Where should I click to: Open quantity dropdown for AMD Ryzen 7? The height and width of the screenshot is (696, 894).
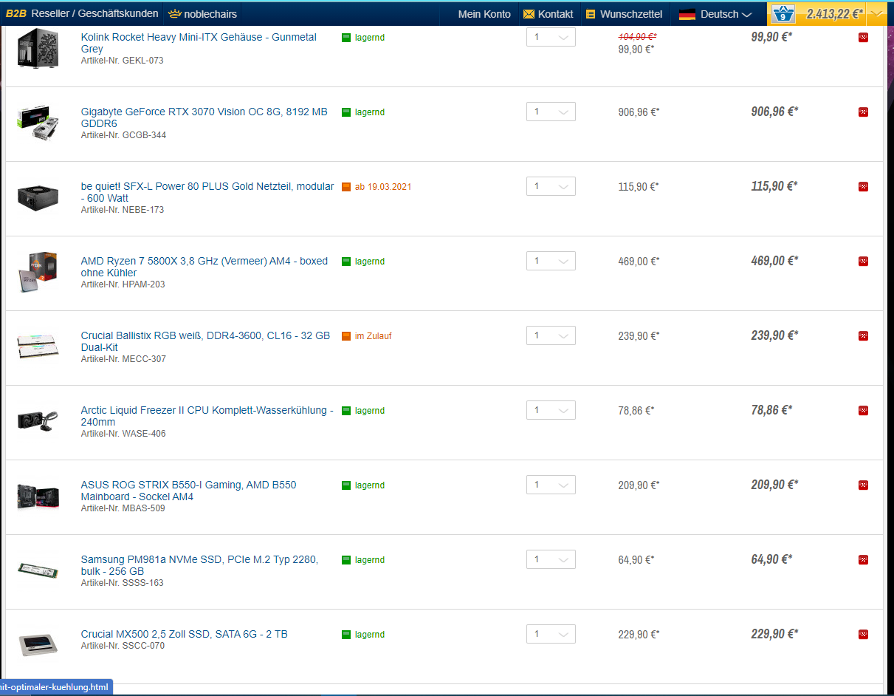[x=551, y=261]
